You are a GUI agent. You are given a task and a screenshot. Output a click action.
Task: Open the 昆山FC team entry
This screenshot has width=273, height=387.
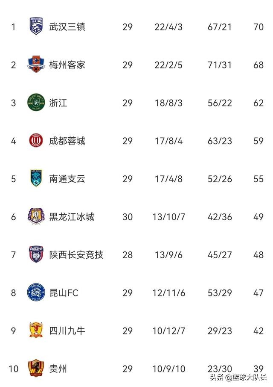click(x=64, y=293)
